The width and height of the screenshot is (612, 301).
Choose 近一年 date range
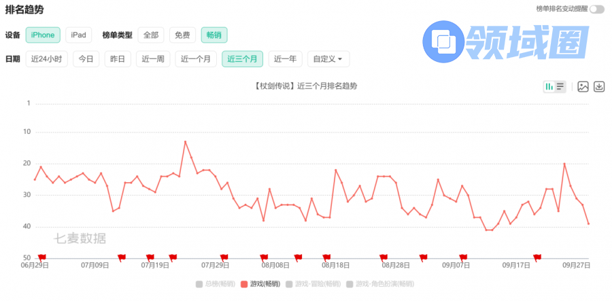pos(285,59)
